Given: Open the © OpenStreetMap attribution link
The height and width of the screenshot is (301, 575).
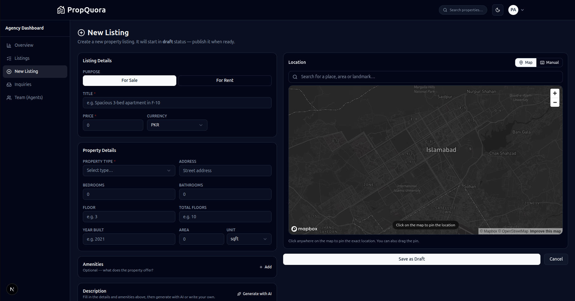Looking at the screenshot, I should 513,231.
